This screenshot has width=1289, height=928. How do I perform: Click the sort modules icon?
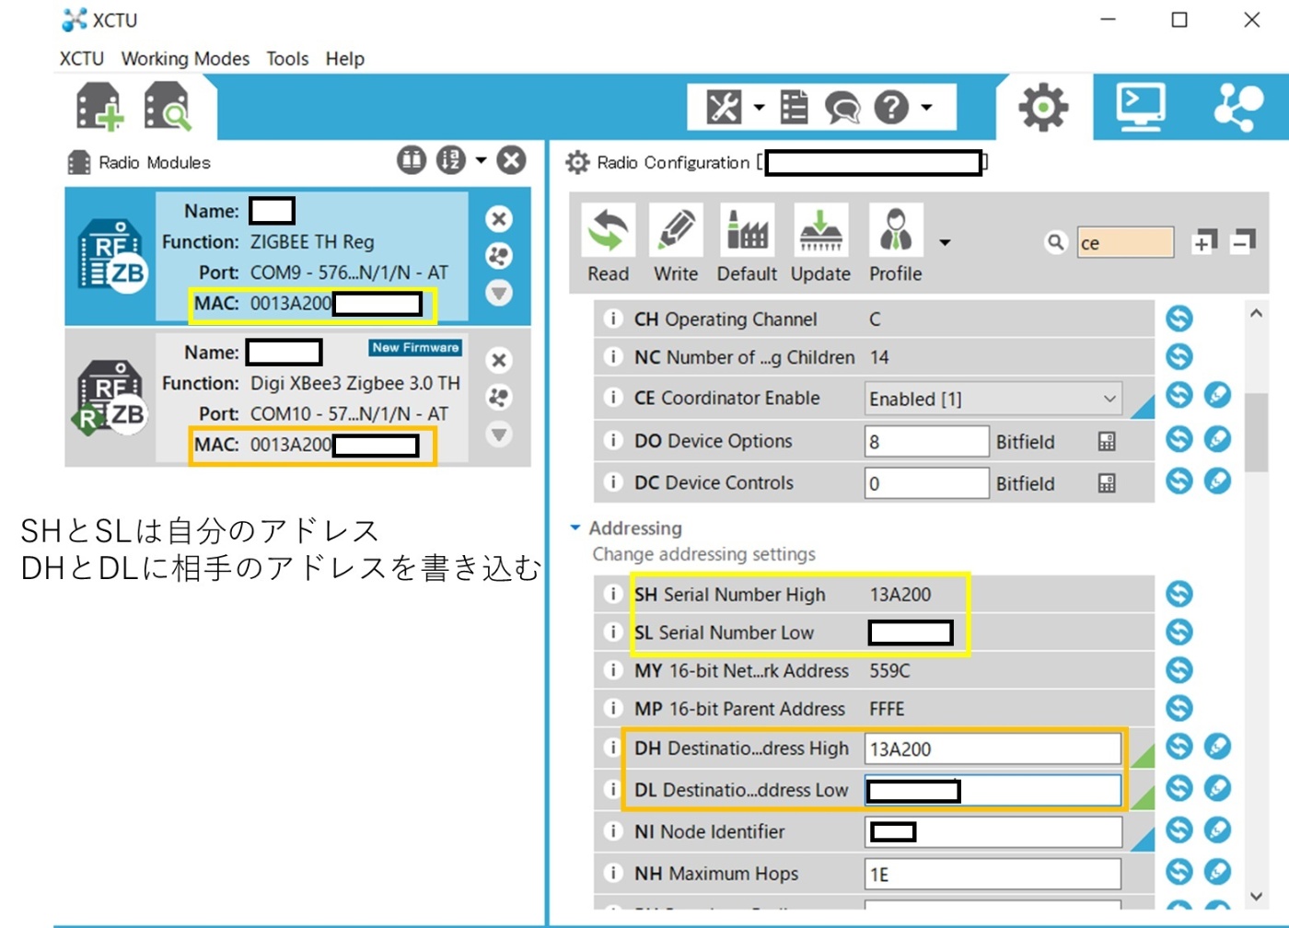pyautogui.click(x=451, y=160)
